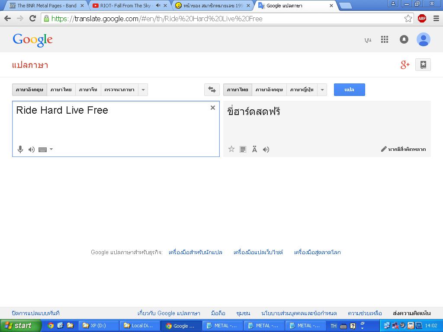Screen dimensions: 443x332
Task: Open เครื่องมือแปลเว็บไซต์ link
Action: [258, 252]
